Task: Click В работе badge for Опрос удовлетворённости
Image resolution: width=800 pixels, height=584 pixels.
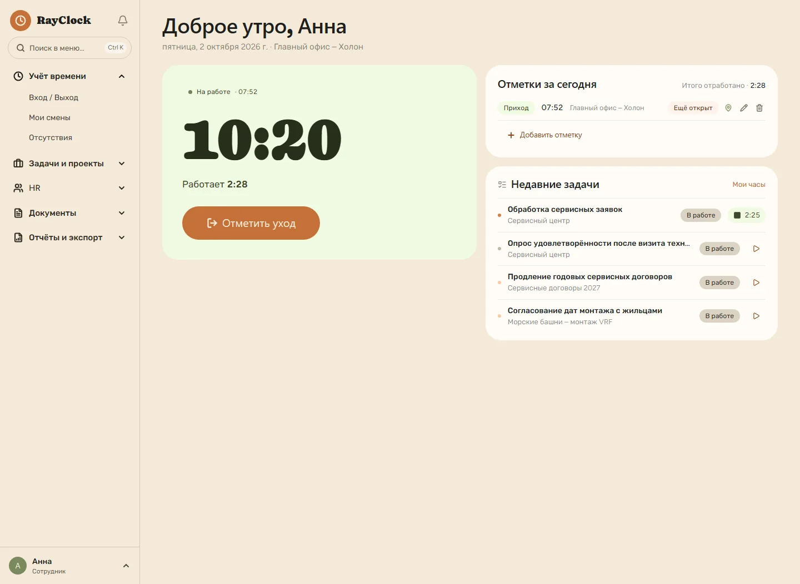Action: [x=719, y=249]
